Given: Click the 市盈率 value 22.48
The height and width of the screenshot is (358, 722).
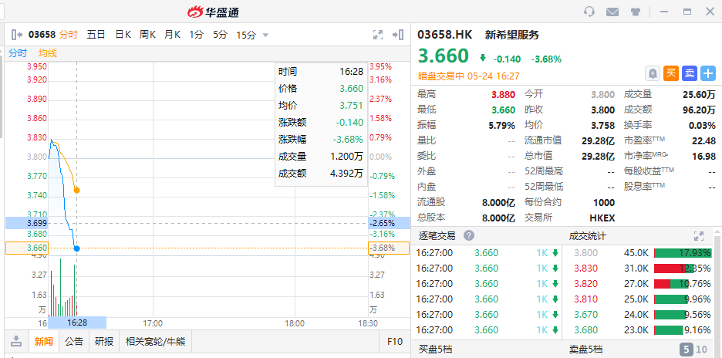Looking at the screenshot, I should point(703,140).
